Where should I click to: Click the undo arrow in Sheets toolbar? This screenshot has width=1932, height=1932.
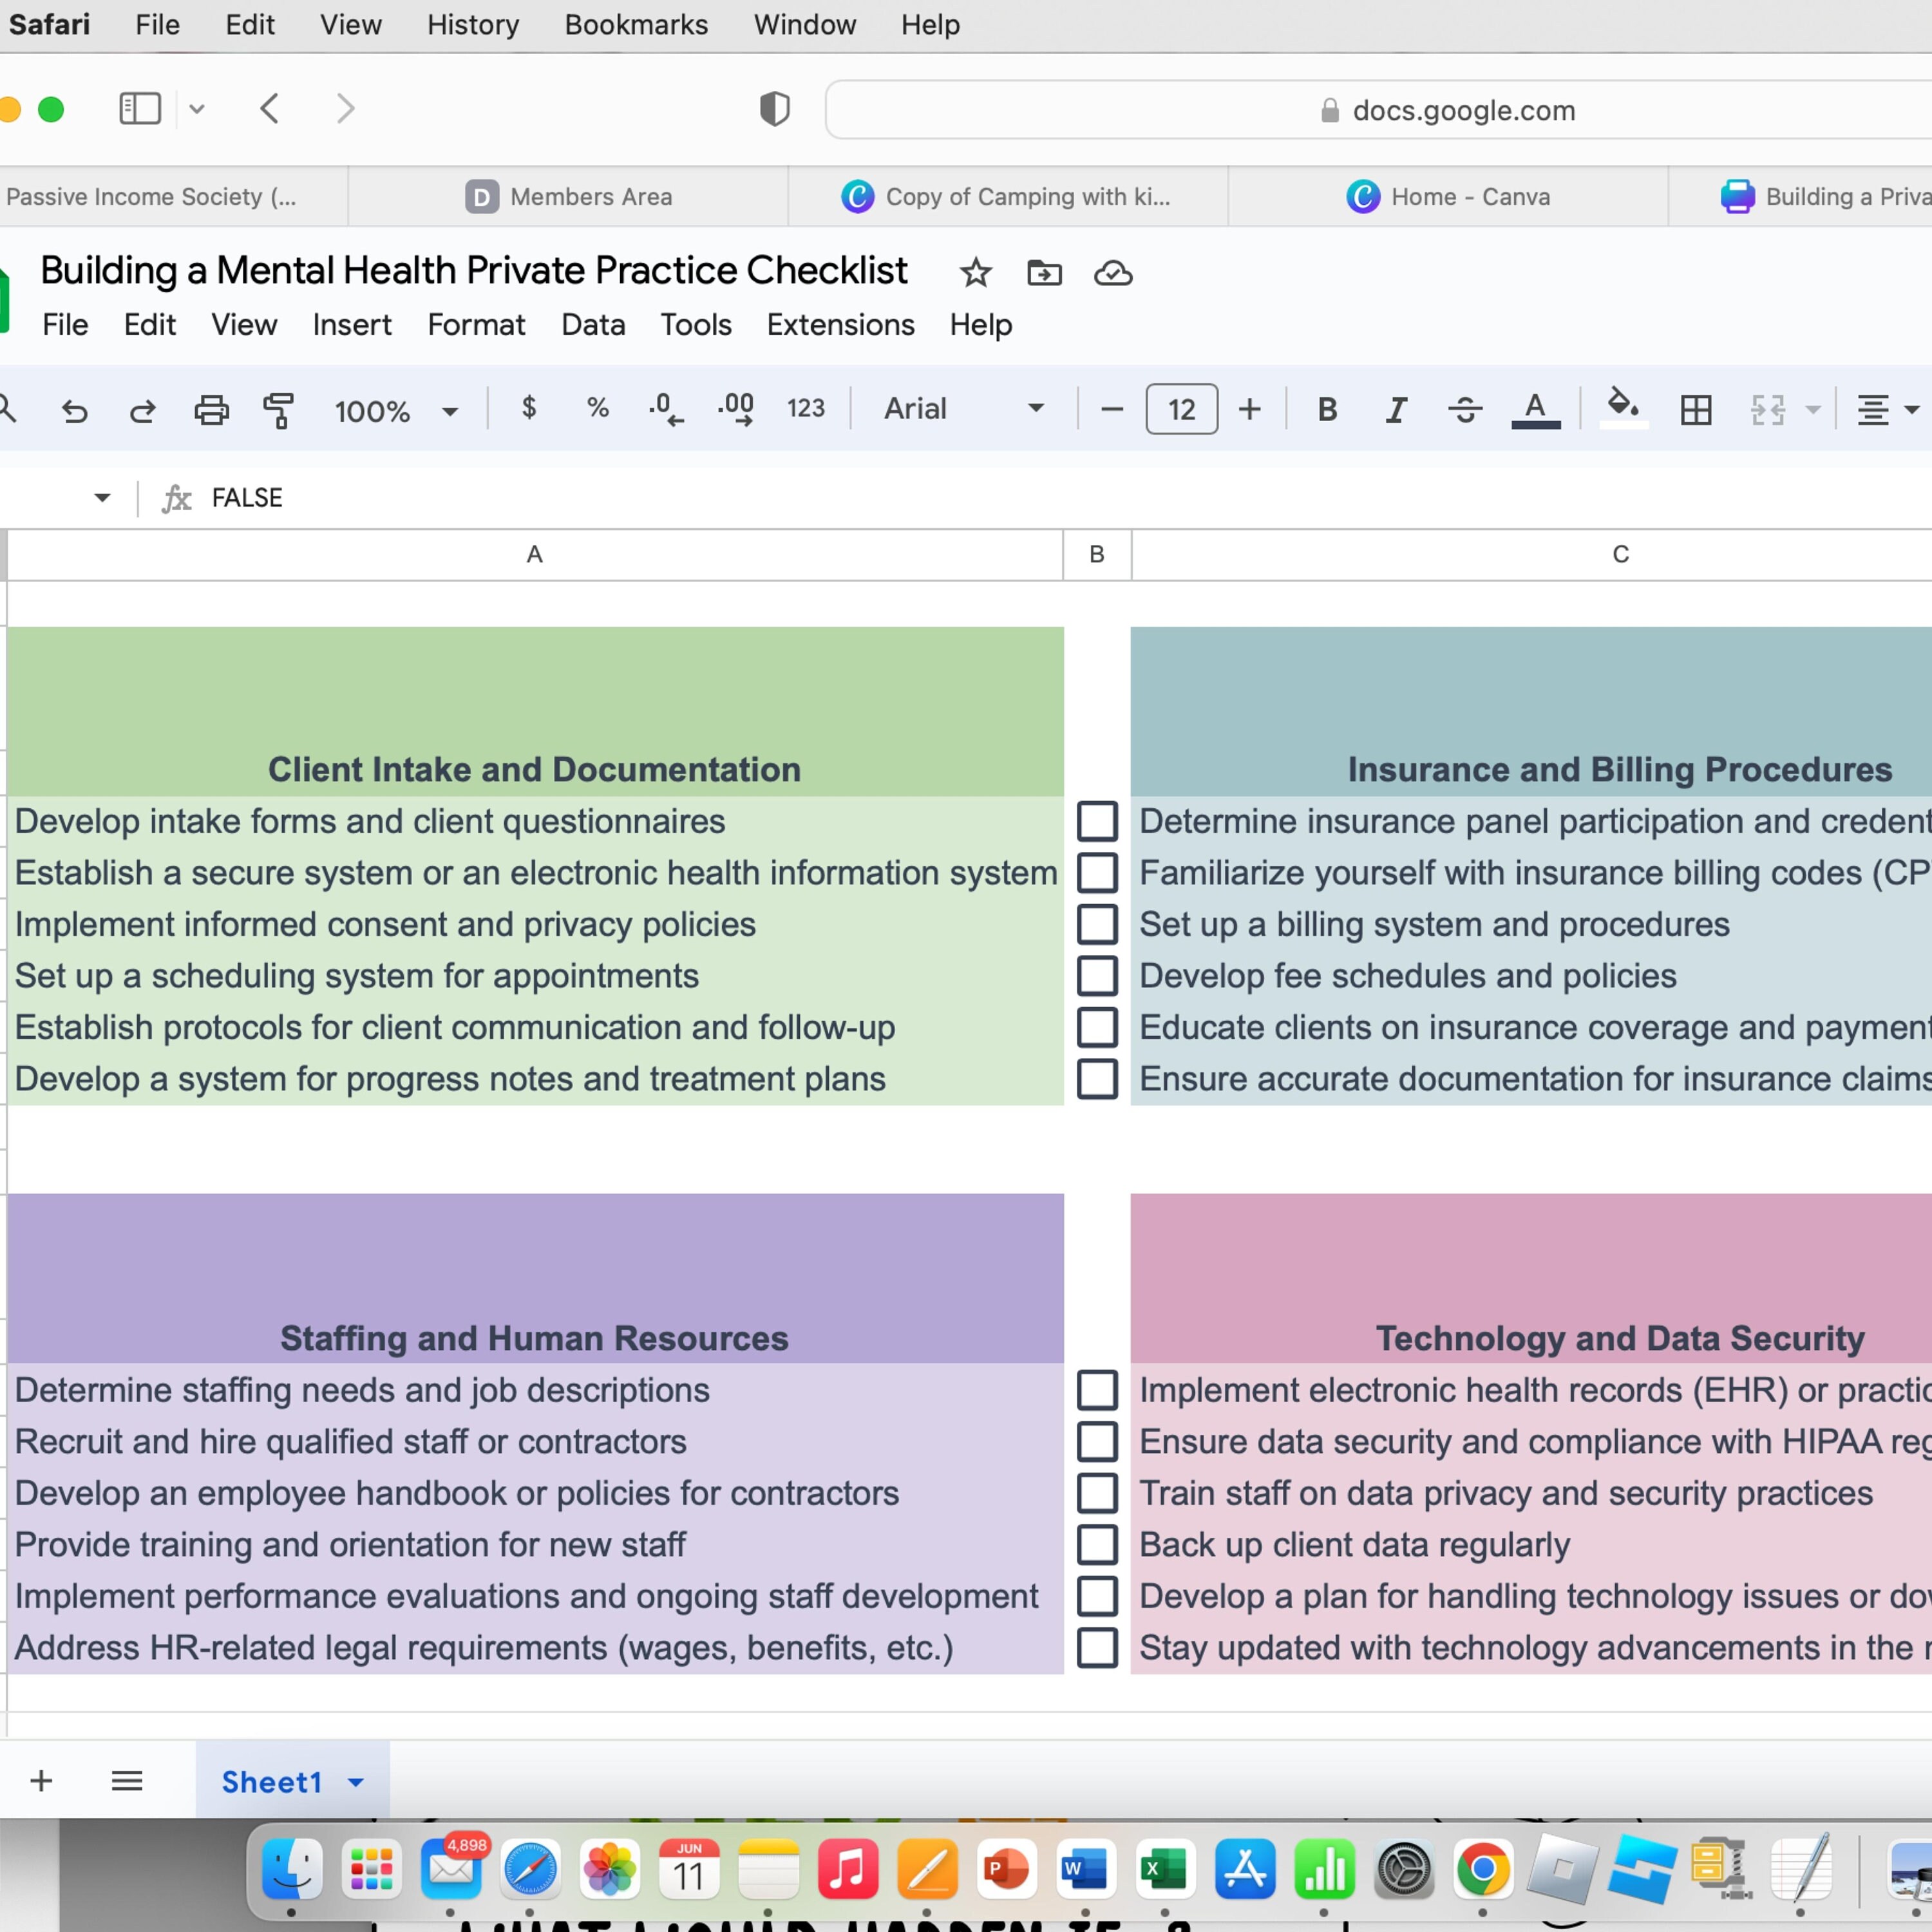[74, 410]
